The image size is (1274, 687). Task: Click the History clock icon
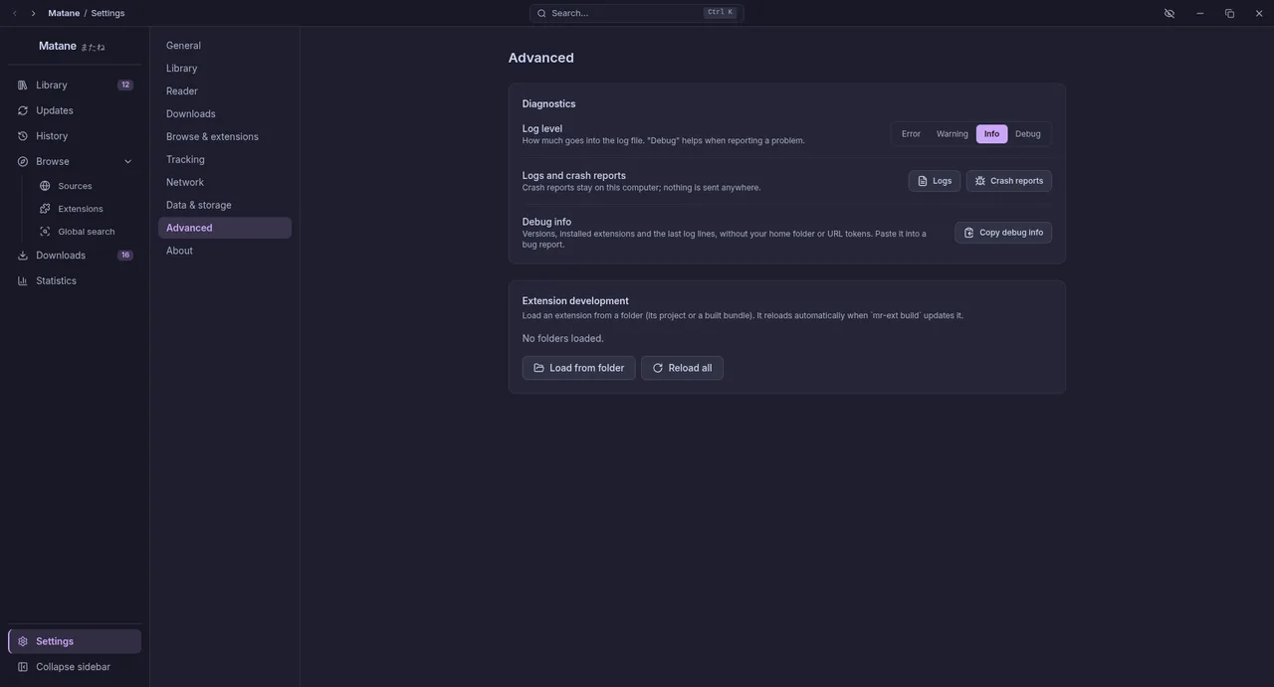click(x=23, y=136)
